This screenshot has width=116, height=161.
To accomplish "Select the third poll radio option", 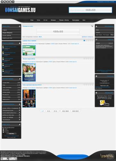I will [x=3, y=132].
